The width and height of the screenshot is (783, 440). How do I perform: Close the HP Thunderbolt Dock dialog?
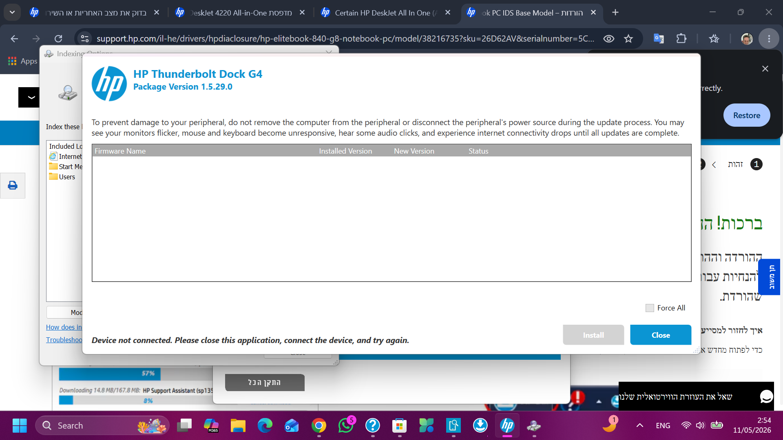pos(660,335)
